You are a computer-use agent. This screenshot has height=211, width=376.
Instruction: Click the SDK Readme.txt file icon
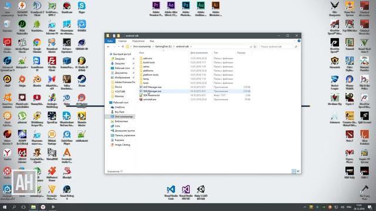[x=141, y=95]
